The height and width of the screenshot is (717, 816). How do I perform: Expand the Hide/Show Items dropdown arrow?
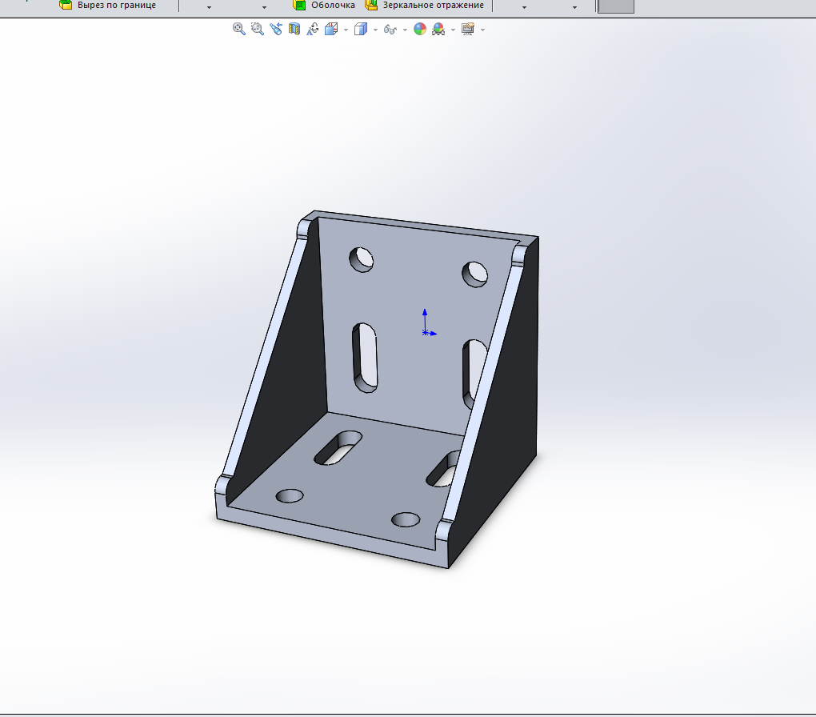pyautogui.click(x=405, y=30)
